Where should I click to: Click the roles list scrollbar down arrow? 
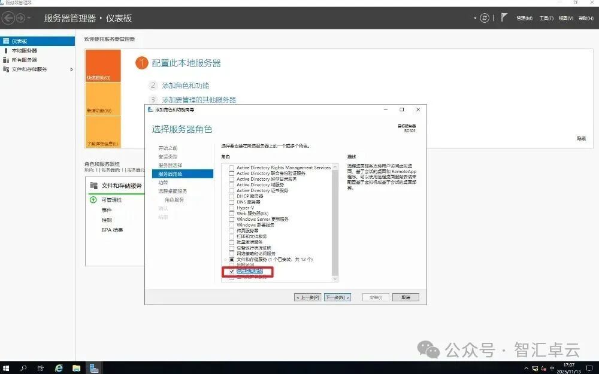tap(335, 279)
